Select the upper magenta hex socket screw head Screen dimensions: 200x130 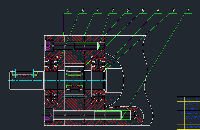tap(48, 46)
